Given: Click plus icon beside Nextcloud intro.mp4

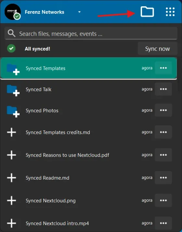Looking at the screenshot, I should (x=12, y=224).
